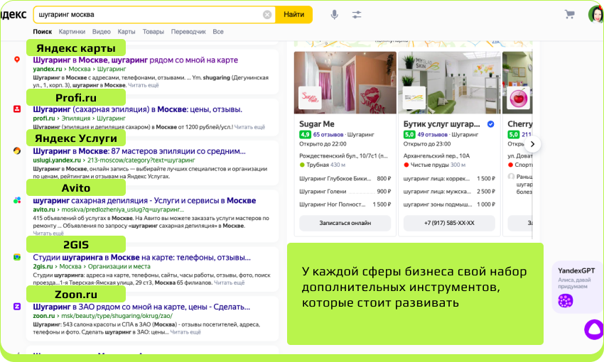
Task: Click address Рождественский бул., 10/7с1
Action: (344, 156)
